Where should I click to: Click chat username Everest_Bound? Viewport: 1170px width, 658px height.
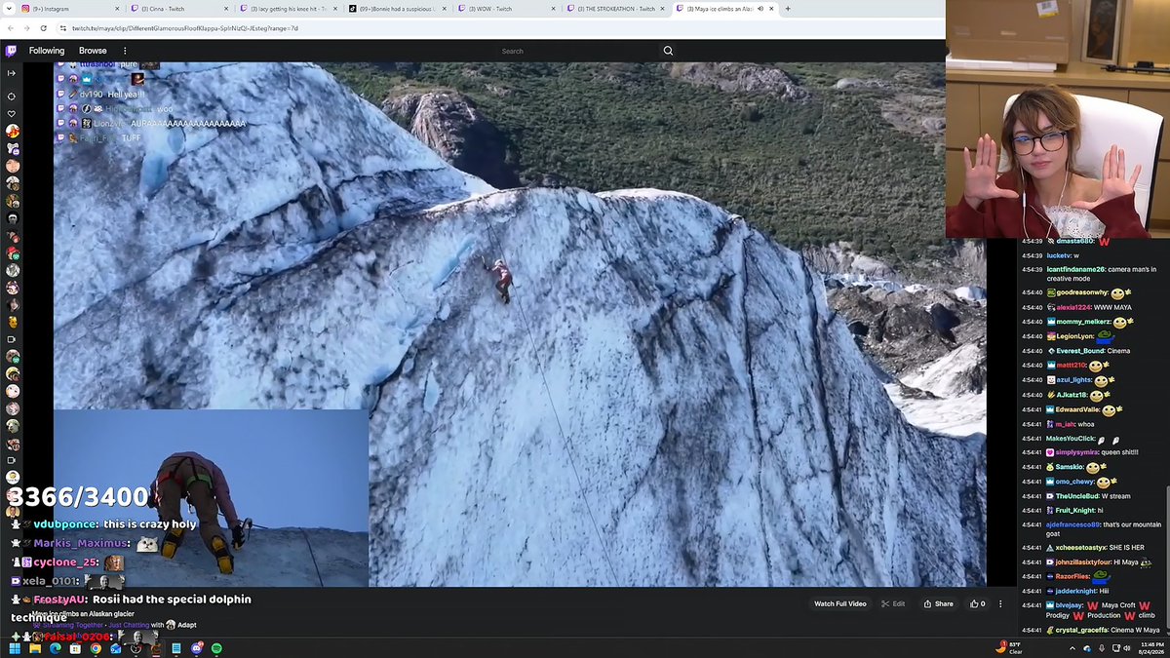click(1080, 351)
